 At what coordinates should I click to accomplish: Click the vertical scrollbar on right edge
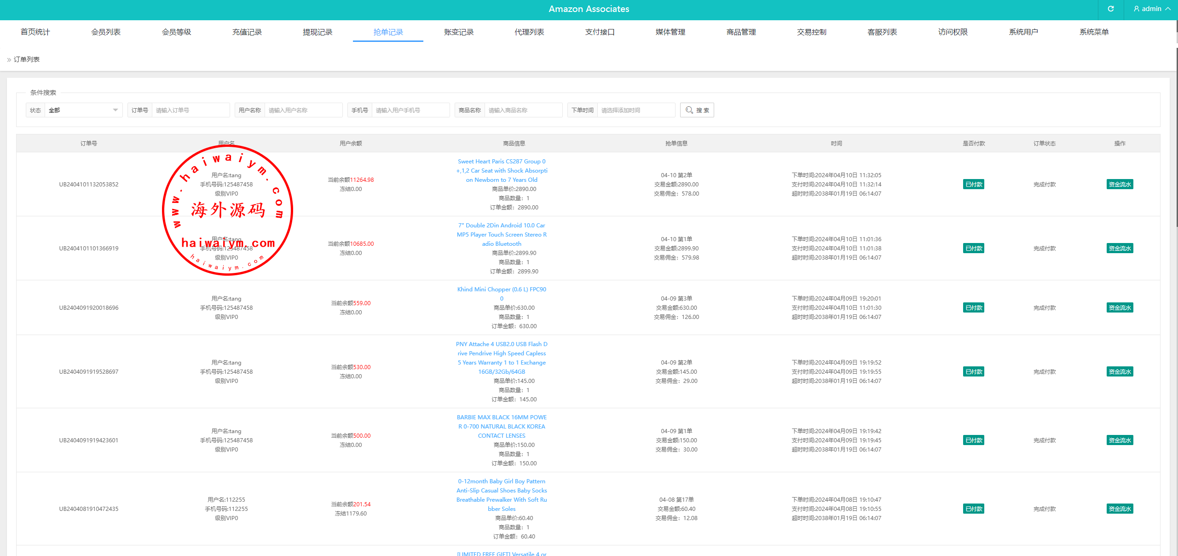[1177, 138]
